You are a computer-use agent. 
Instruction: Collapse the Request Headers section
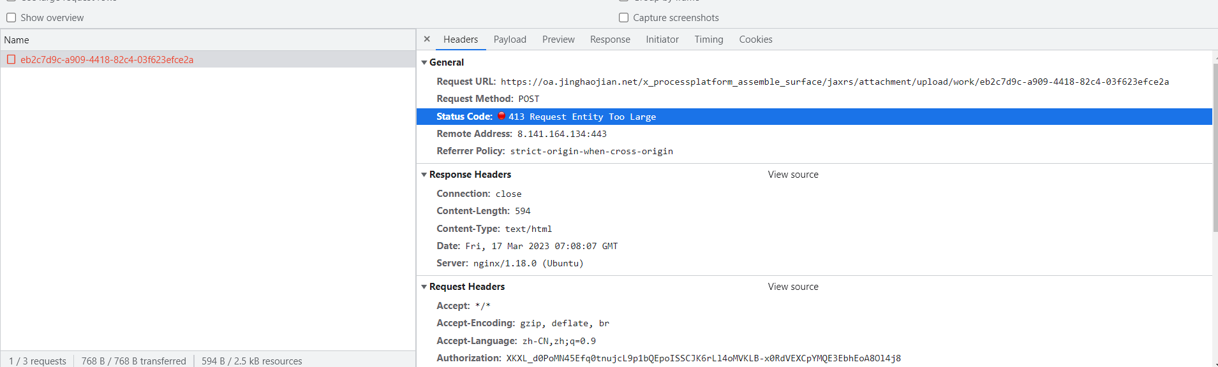(424, 287)
